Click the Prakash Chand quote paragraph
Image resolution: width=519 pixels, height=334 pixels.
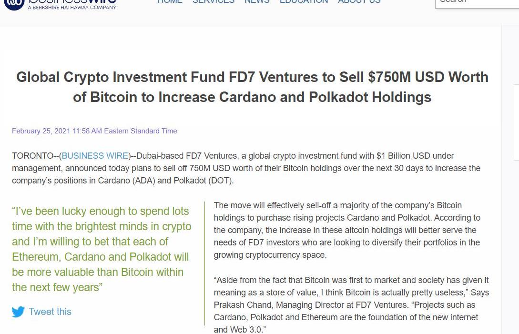(351, 305)
